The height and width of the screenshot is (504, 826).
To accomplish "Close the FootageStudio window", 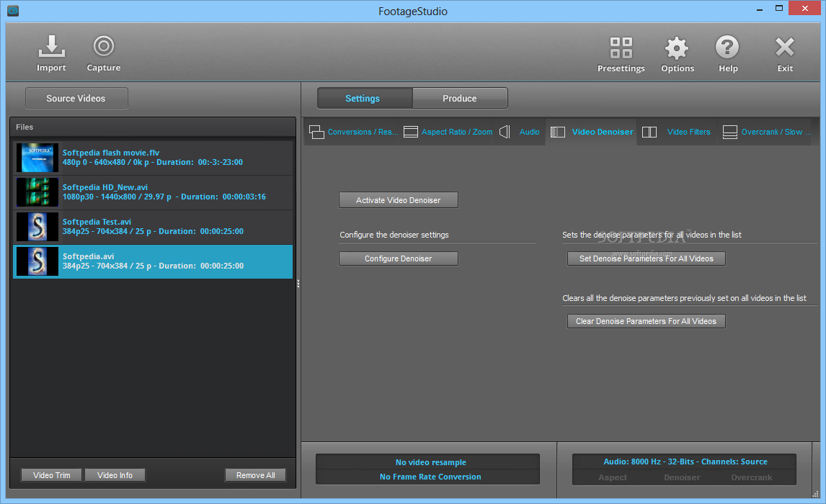I will click(x=804, y=9).
